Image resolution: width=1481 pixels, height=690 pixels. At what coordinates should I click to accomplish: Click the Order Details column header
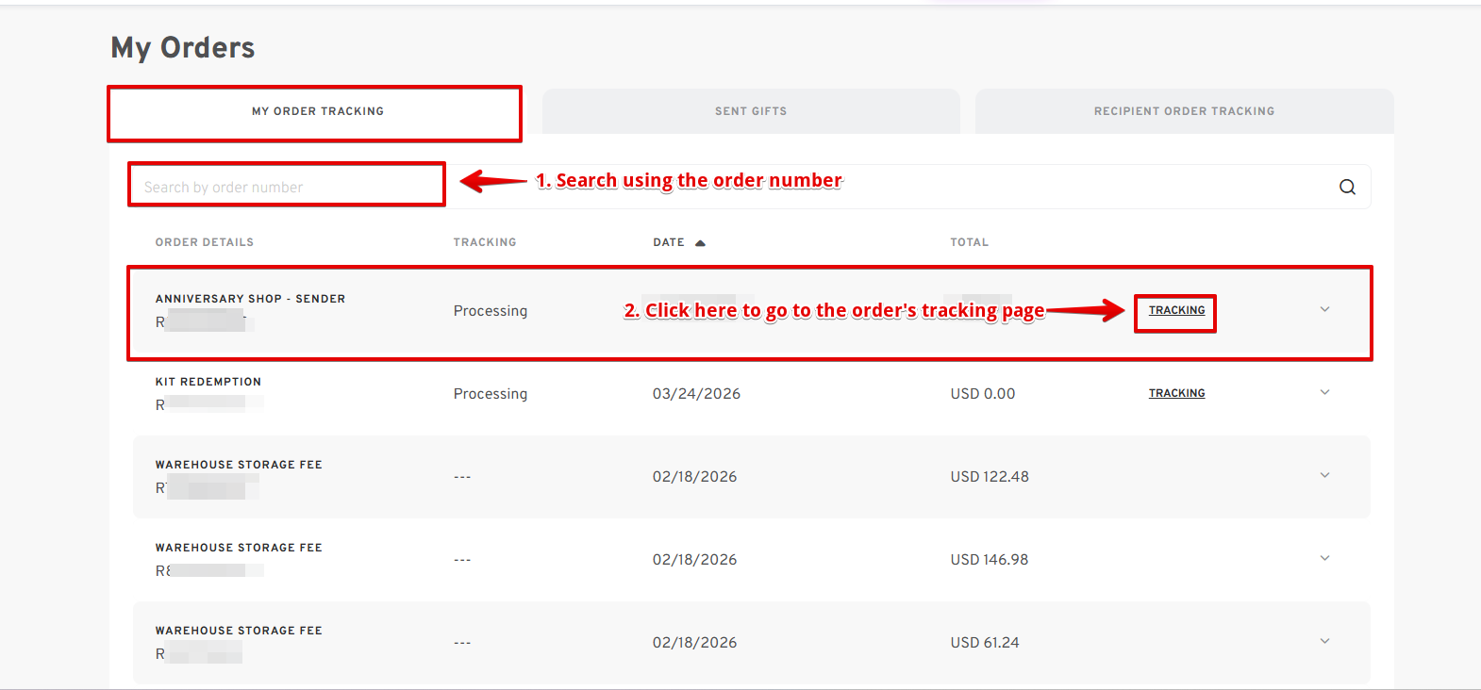coord(205,242)
